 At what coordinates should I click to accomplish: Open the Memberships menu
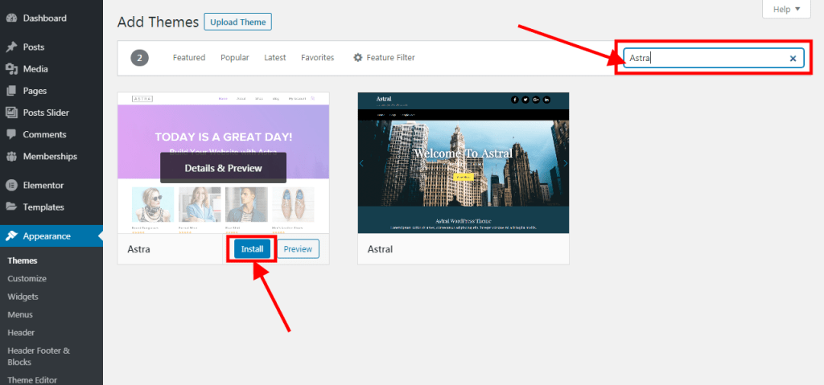[51, 157]
